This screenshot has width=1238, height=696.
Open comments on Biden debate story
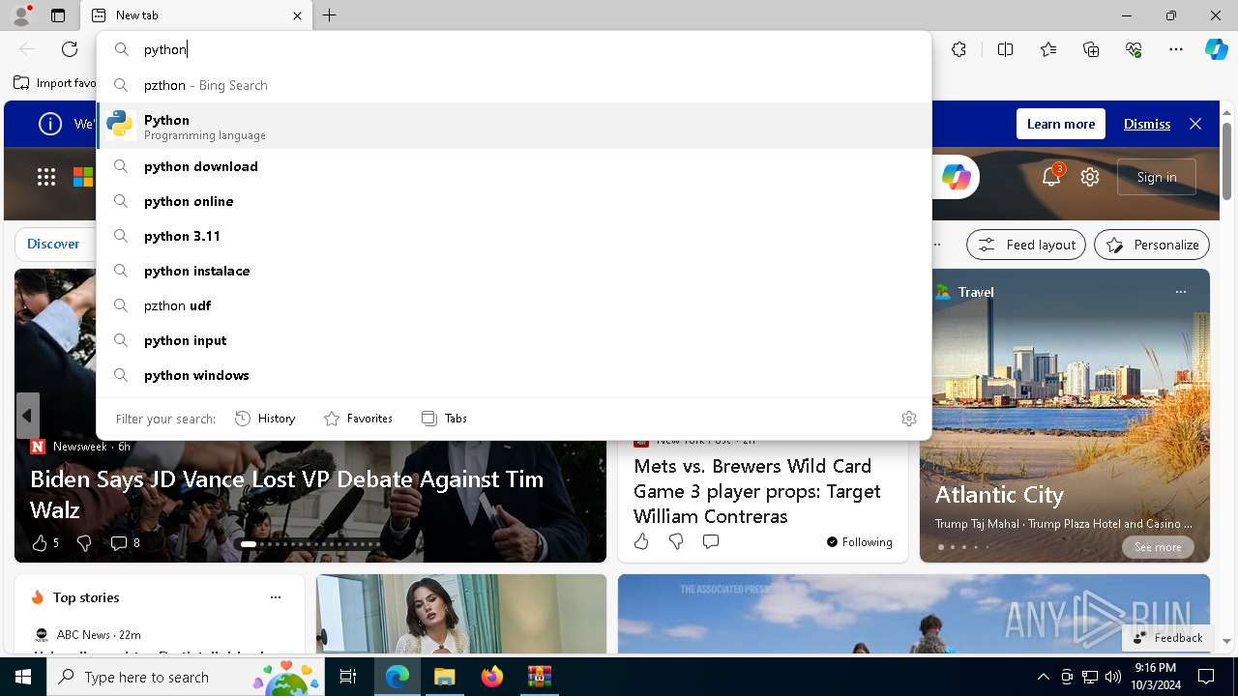pos(125,543)
